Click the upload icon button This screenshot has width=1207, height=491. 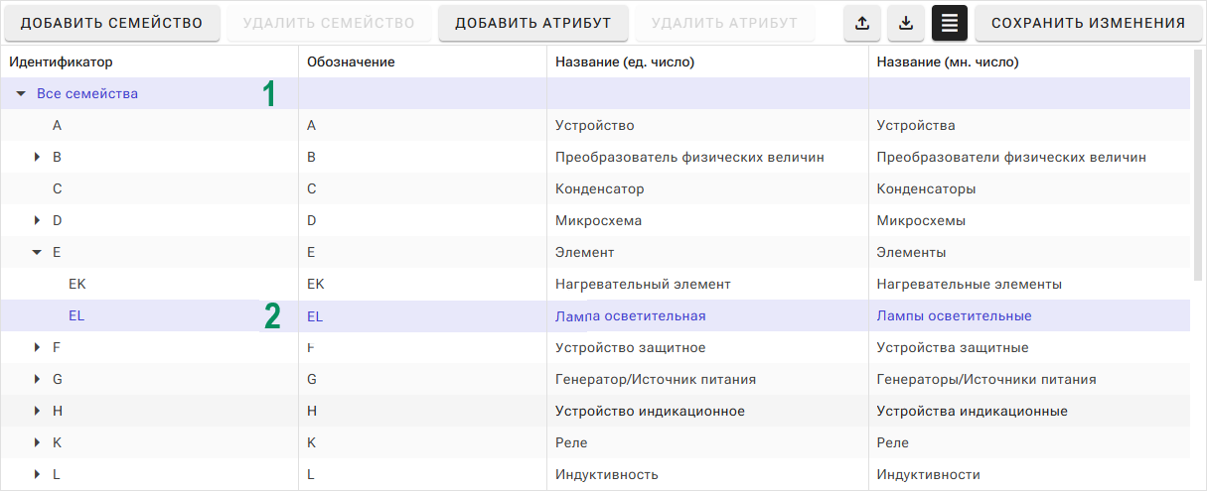pos(861,23)
